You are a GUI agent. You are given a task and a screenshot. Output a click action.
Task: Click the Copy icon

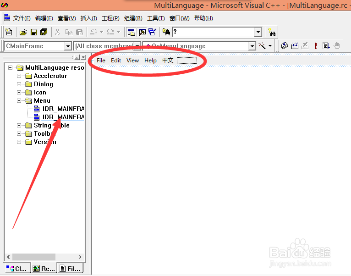(x=69, y=32)
